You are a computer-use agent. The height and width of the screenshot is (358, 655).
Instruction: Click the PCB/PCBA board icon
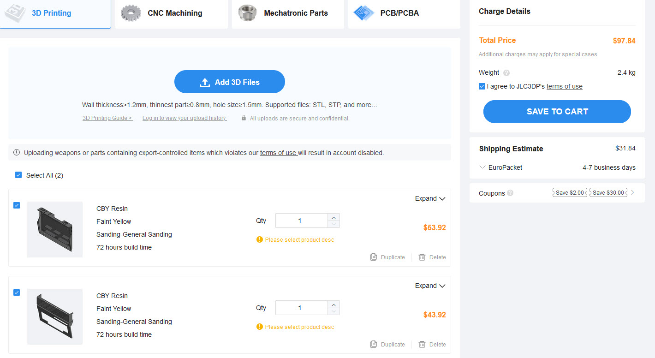363,13
